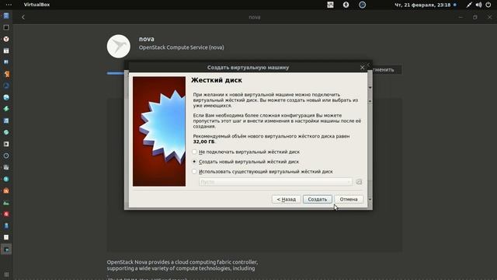497x280 pixels.
Task: Select 'Не подключать виртуальный жёсткий диск' radio
Action: 194,152
